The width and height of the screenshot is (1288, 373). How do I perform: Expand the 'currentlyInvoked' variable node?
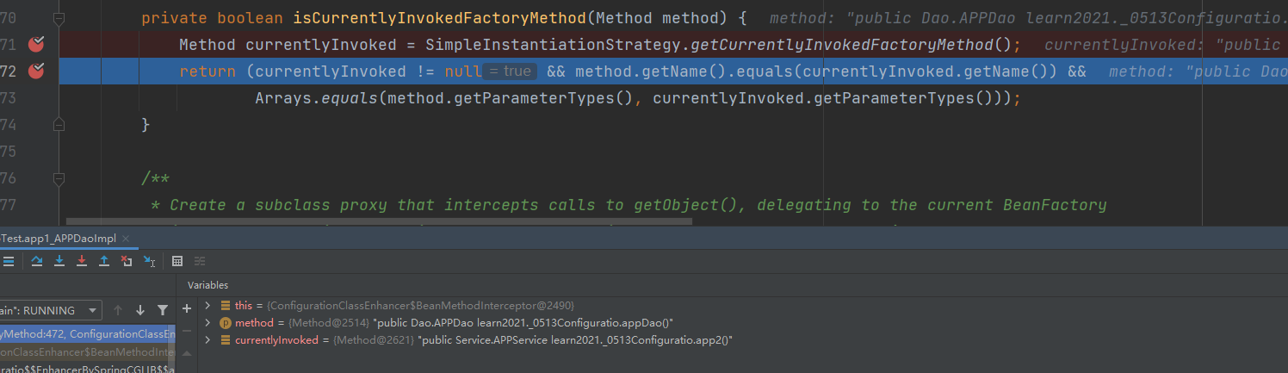(207, 340)
